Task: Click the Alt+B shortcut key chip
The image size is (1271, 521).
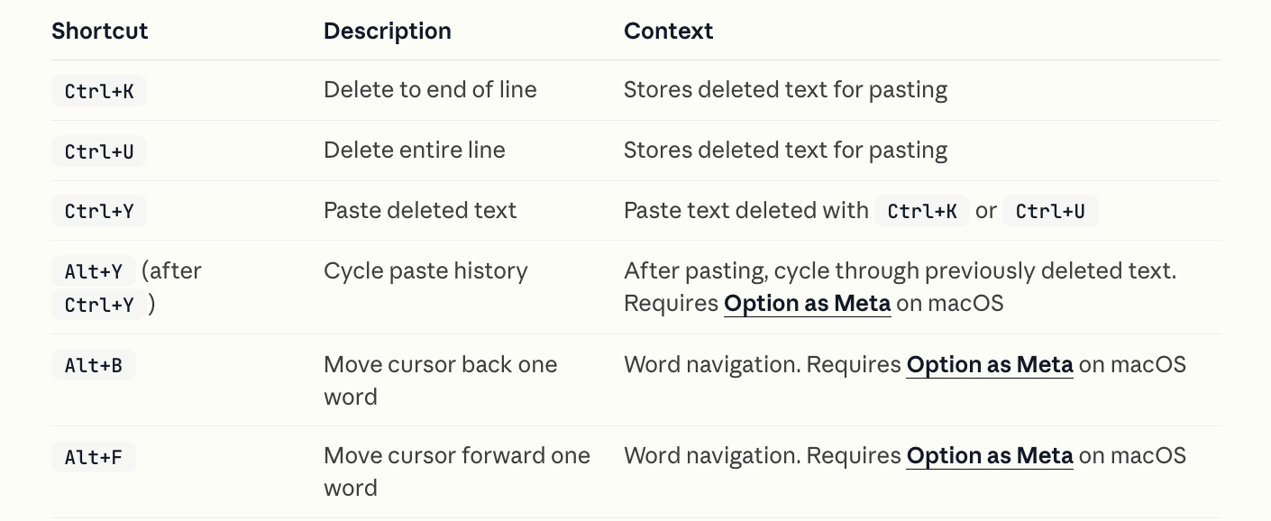Action: [x=94, y=366]
